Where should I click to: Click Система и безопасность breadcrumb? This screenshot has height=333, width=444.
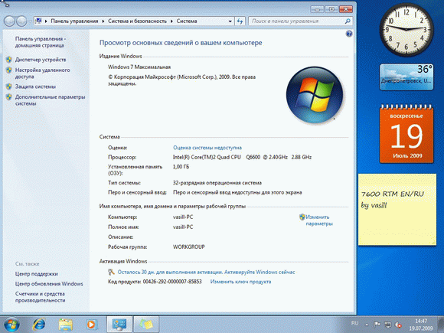(137, 21)
